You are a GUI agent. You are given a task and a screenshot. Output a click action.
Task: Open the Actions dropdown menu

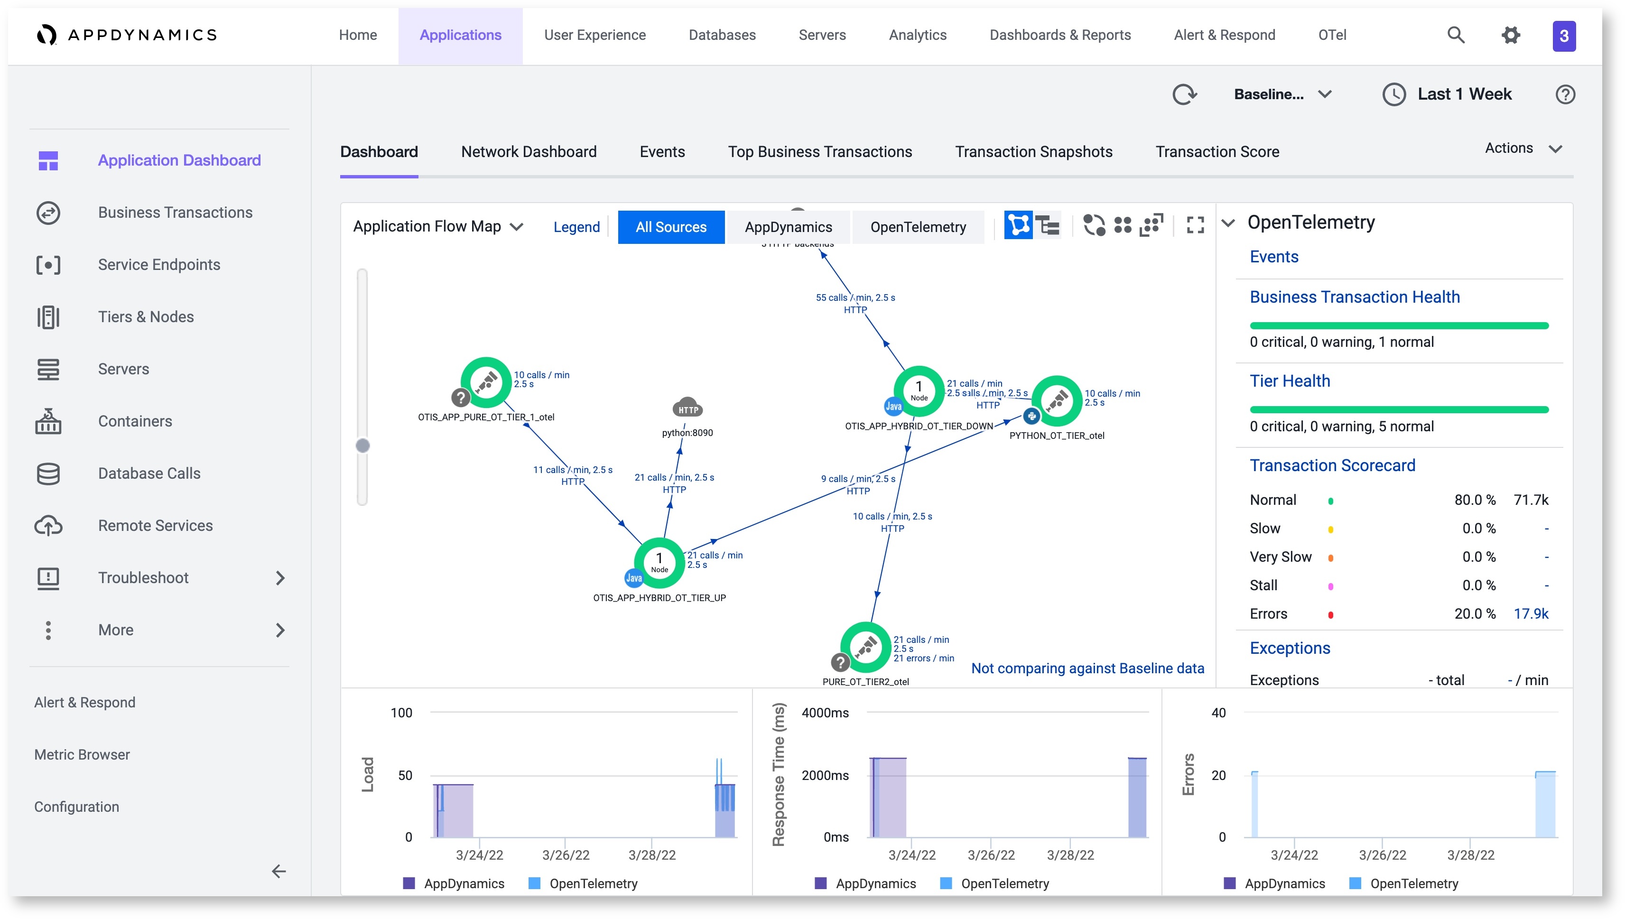[x=1523, y=149]
